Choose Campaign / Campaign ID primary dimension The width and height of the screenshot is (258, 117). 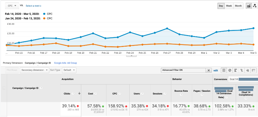[x=38, y=63]
